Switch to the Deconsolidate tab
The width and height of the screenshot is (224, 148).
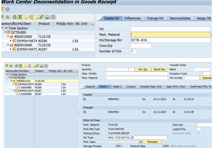[x=179, y=18]
